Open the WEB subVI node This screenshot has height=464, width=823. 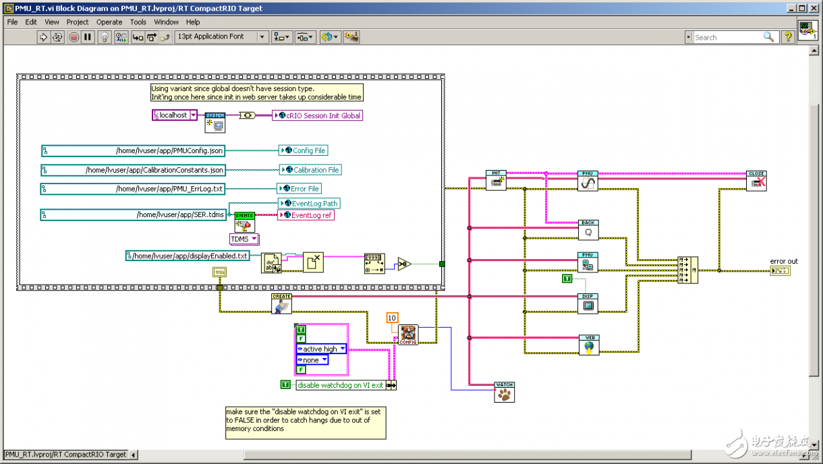click(588, 345)
